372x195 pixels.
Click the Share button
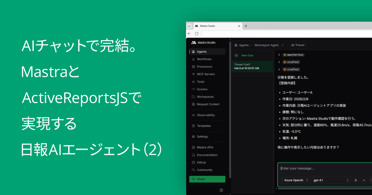(207, 179)
